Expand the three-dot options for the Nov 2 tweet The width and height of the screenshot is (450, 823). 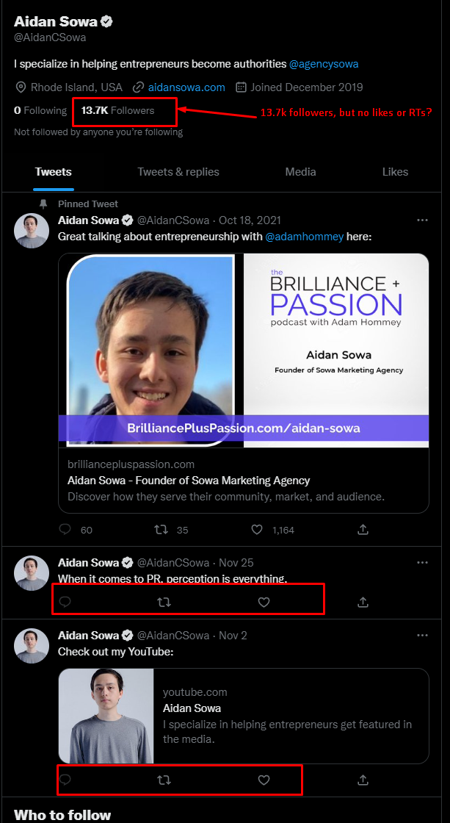422,635
